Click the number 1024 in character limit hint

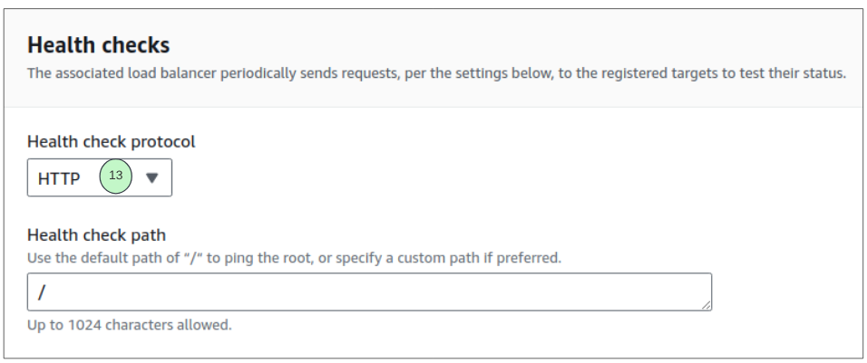(x=84, y=325)
